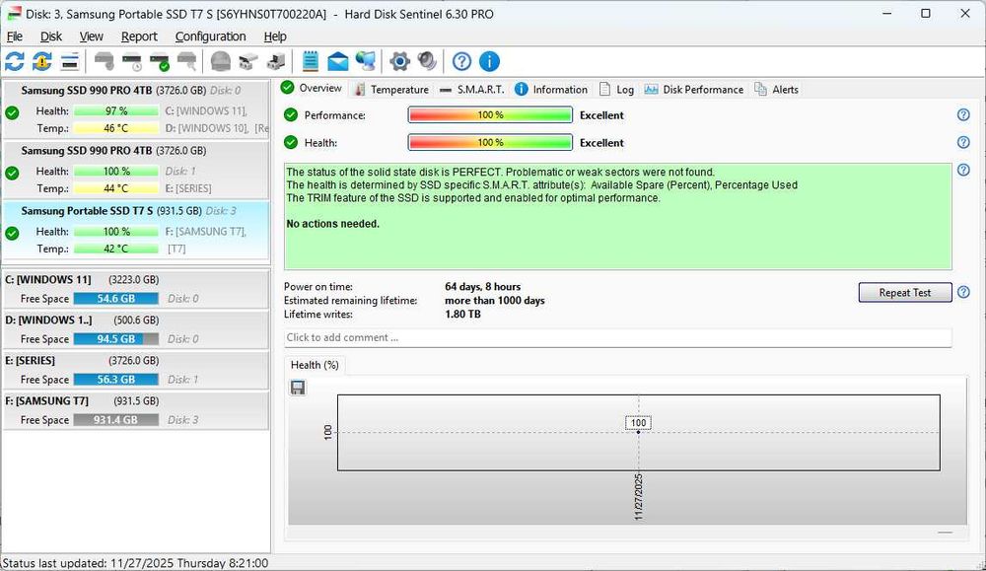
Task: Click the drive with computer toolbar icon
Action: [x=276, y=61]
